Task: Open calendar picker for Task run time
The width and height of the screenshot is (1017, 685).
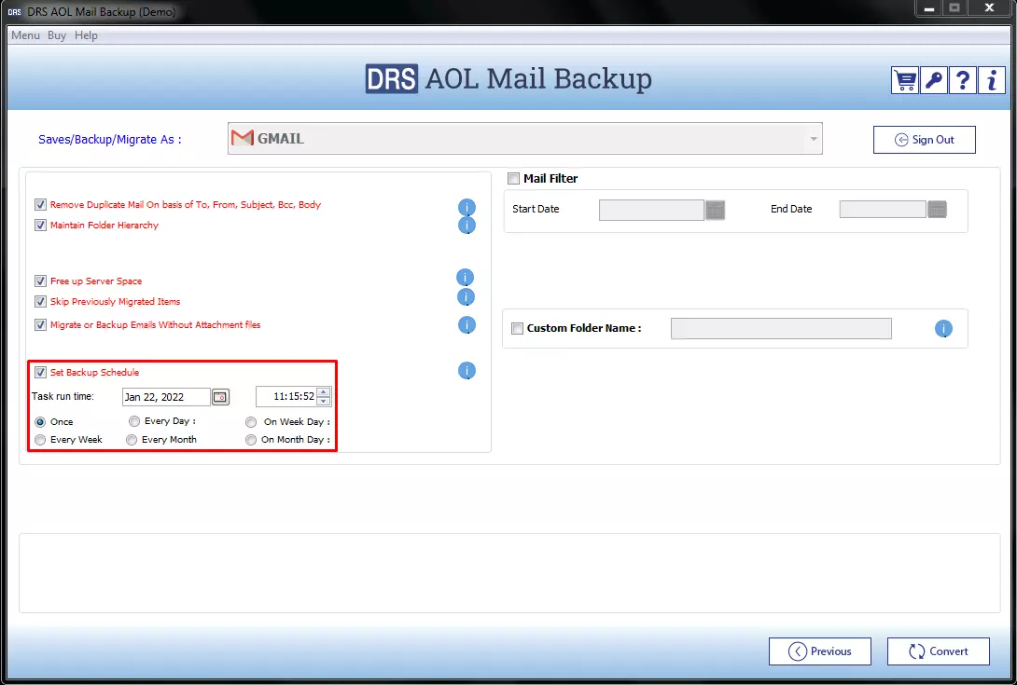Action: click(220, 397)
